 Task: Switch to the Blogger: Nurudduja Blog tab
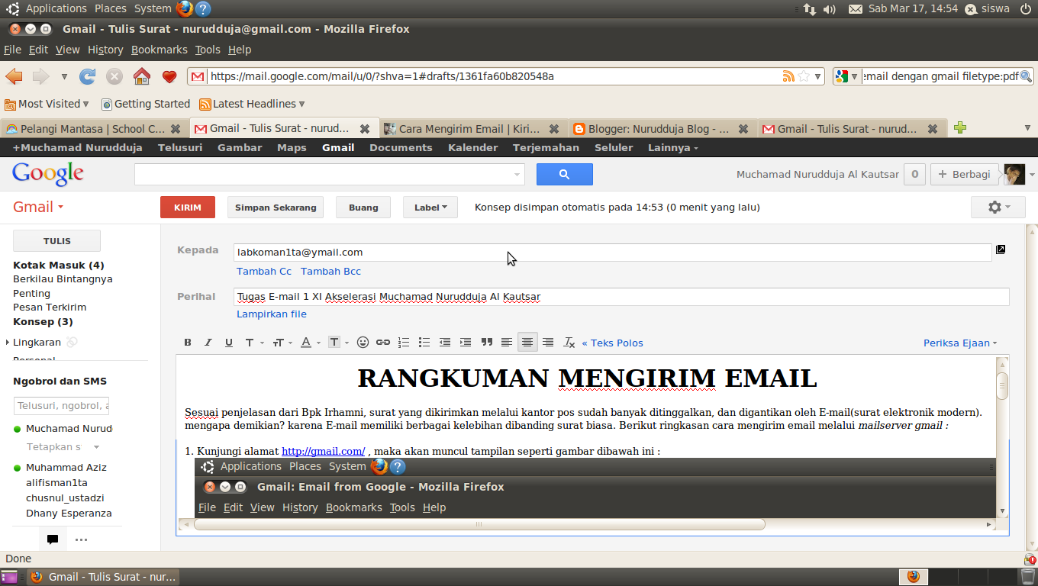pyautogui.click(x=661, y=129)
